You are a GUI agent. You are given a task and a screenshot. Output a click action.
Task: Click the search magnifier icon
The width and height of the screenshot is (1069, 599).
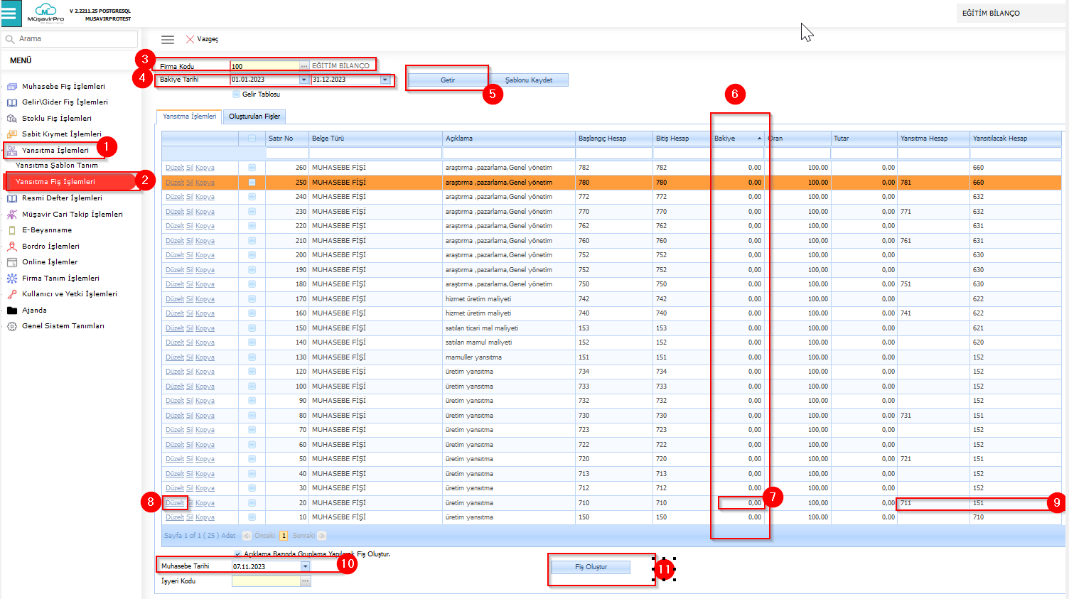[x=10, y=39]
